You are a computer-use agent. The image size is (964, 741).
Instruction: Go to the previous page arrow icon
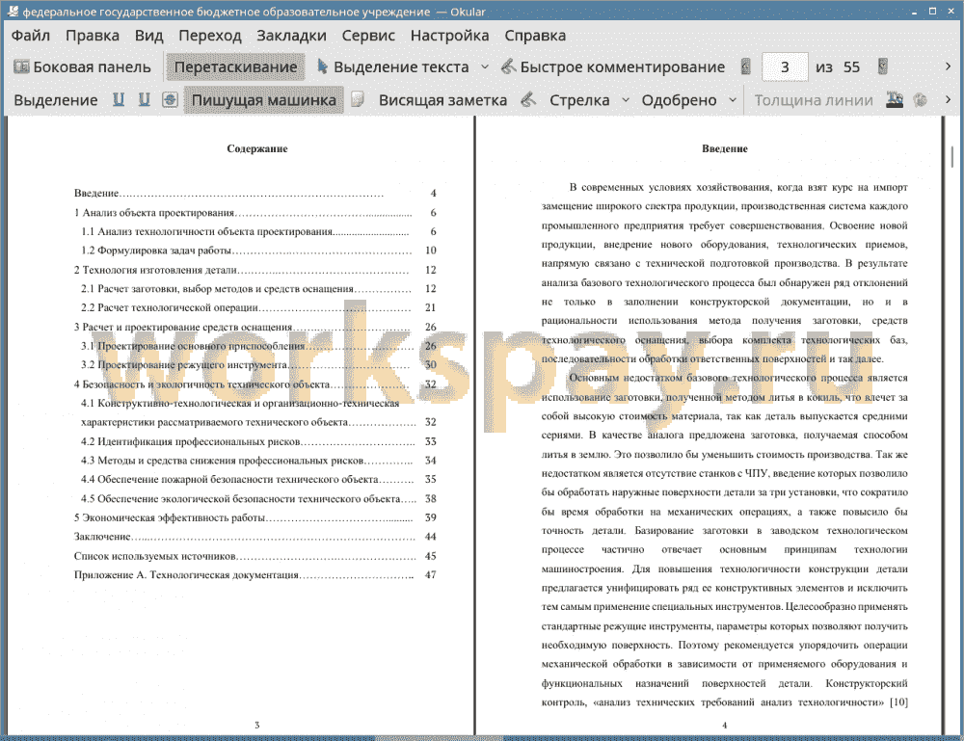click(x=746, y=66)
